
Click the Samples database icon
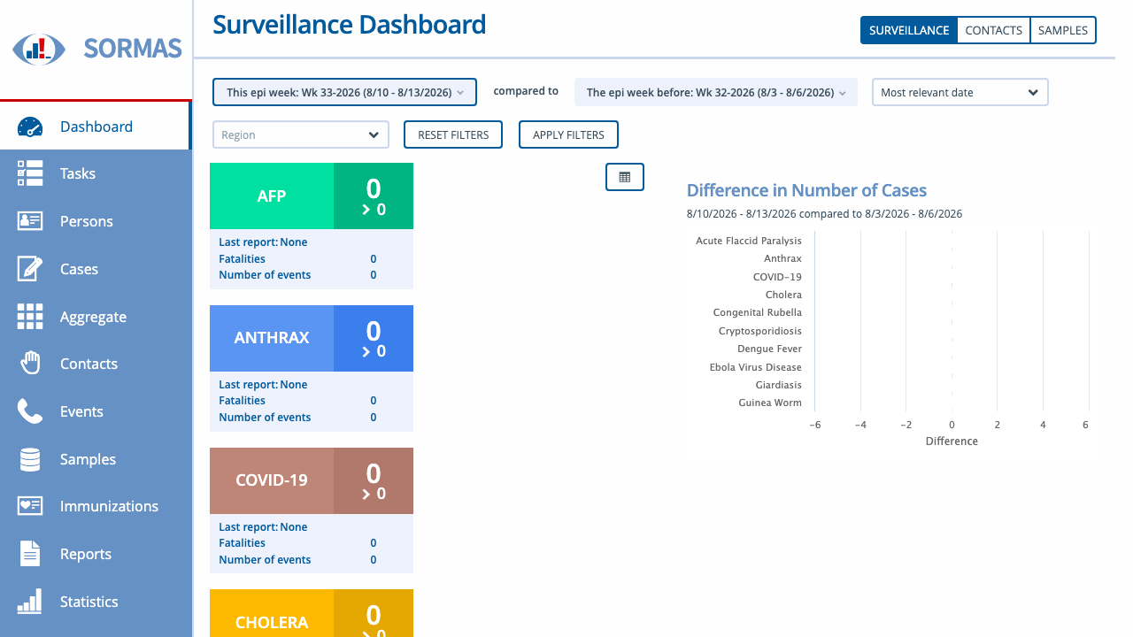point(30,459)
